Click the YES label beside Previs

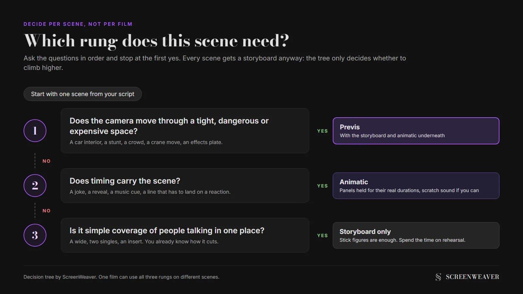pos(322,131)
